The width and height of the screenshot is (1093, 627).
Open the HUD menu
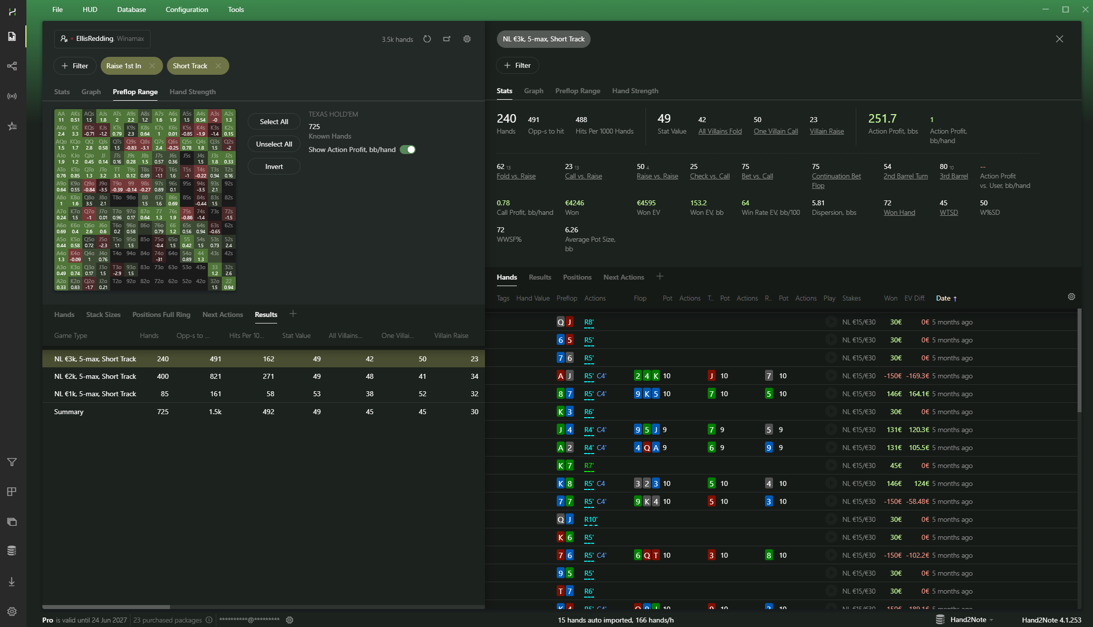[90, 9]
